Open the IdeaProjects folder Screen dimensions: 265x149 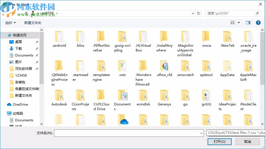pyautogui.click(x=227, y=100)
